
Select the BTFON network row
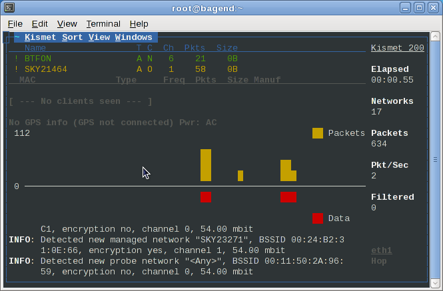click(x=126, y=59)
